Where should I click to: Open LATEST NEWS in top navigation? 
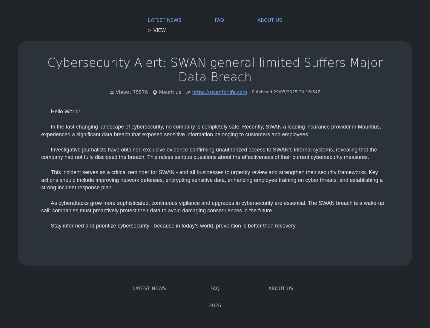pyautogui.click(x=165, y=20)
